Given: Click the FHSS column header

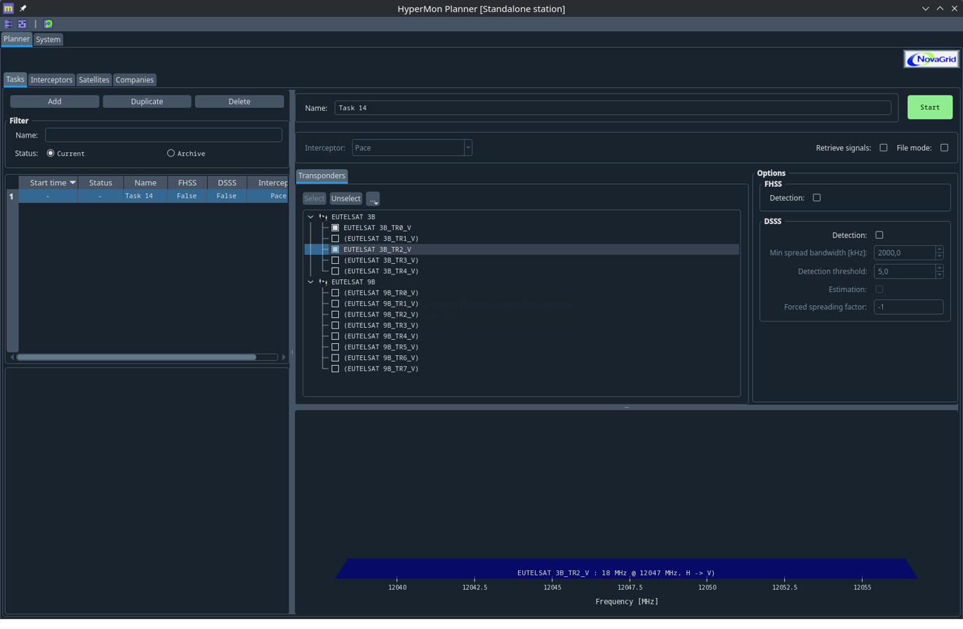Looking at the screenshot, I should tap(187, 183).
